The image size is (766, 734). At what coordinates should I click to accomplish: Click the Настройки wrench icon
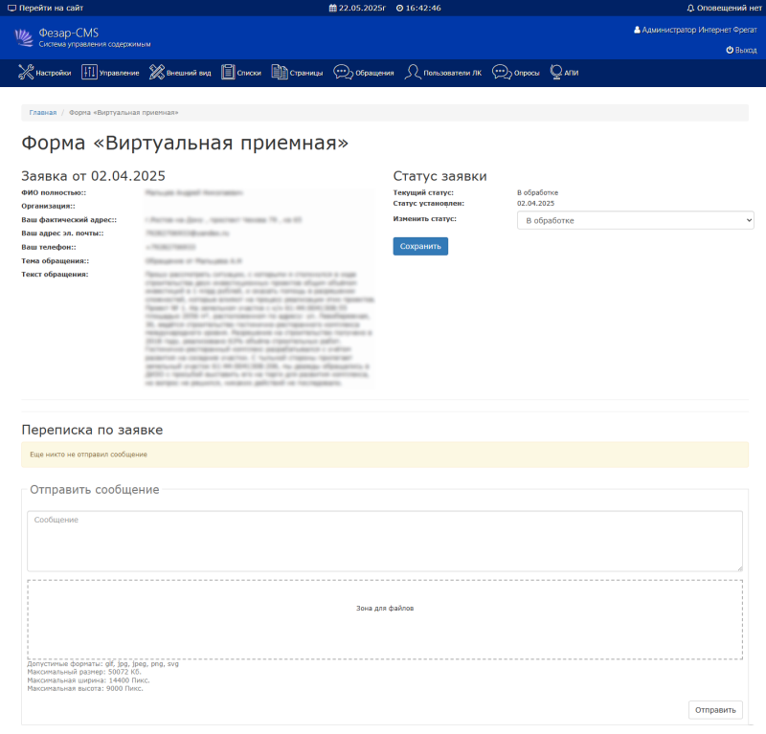(26, 73)
